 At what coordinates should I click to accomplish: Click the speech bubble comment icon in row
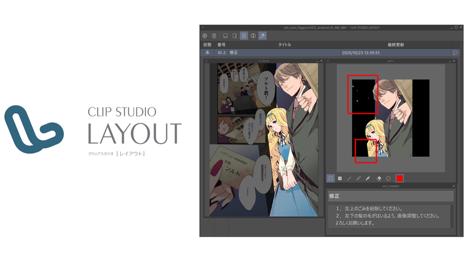[x=455, y=52]
